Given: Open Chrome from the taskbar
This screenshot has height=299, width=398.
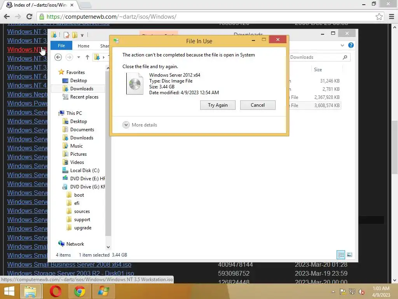Looking at the screenshot, I should pyautogui.click(x=79, y=291).
